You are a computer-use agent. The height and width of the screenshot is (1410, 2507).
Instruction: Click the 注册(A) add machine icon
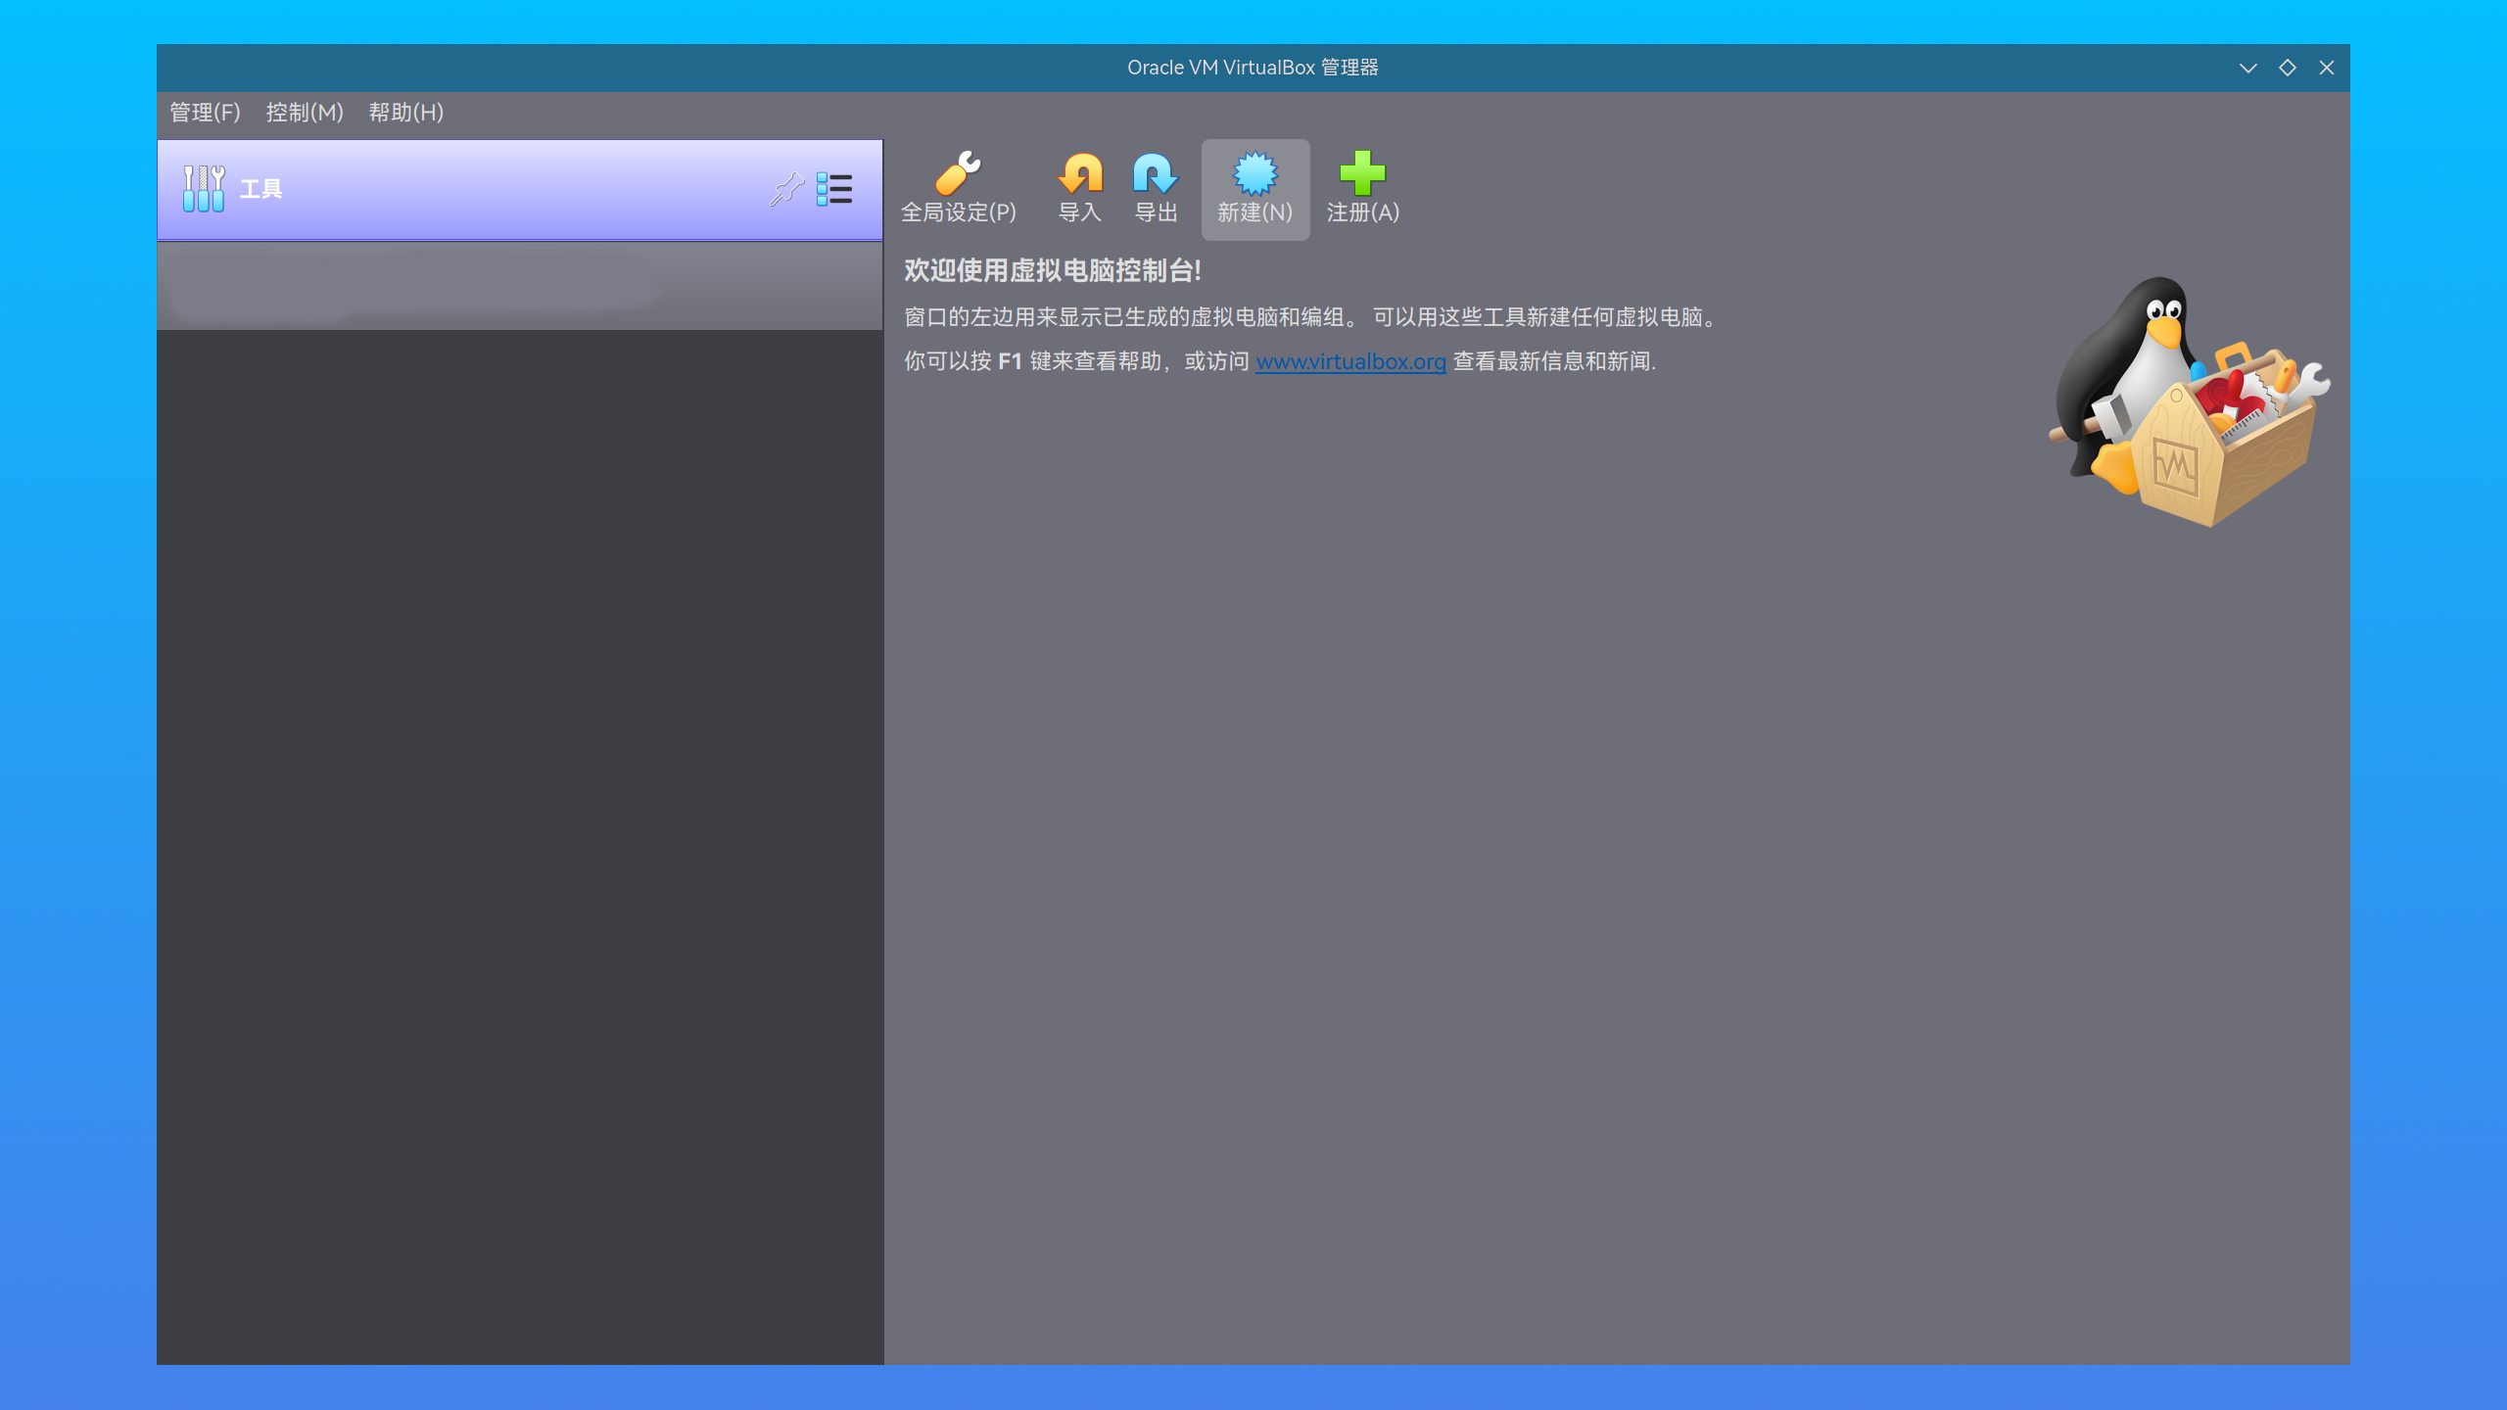[1362, 188]
